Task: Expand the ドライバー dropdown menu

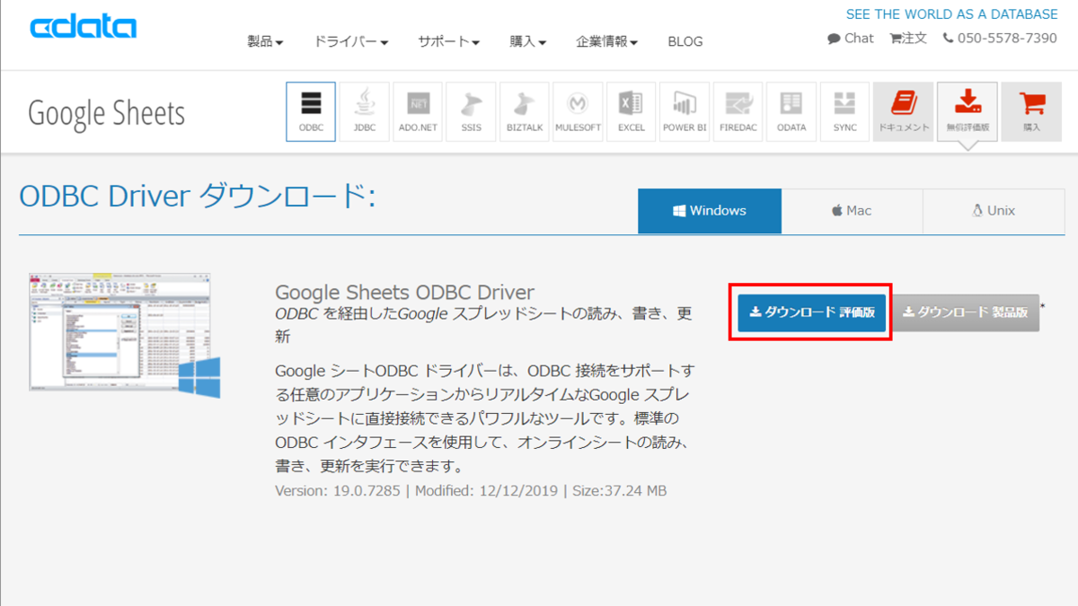Action: tap(350, 41)
